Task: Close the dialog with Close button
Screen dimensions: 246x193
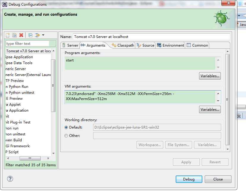Action: point(218,179)
